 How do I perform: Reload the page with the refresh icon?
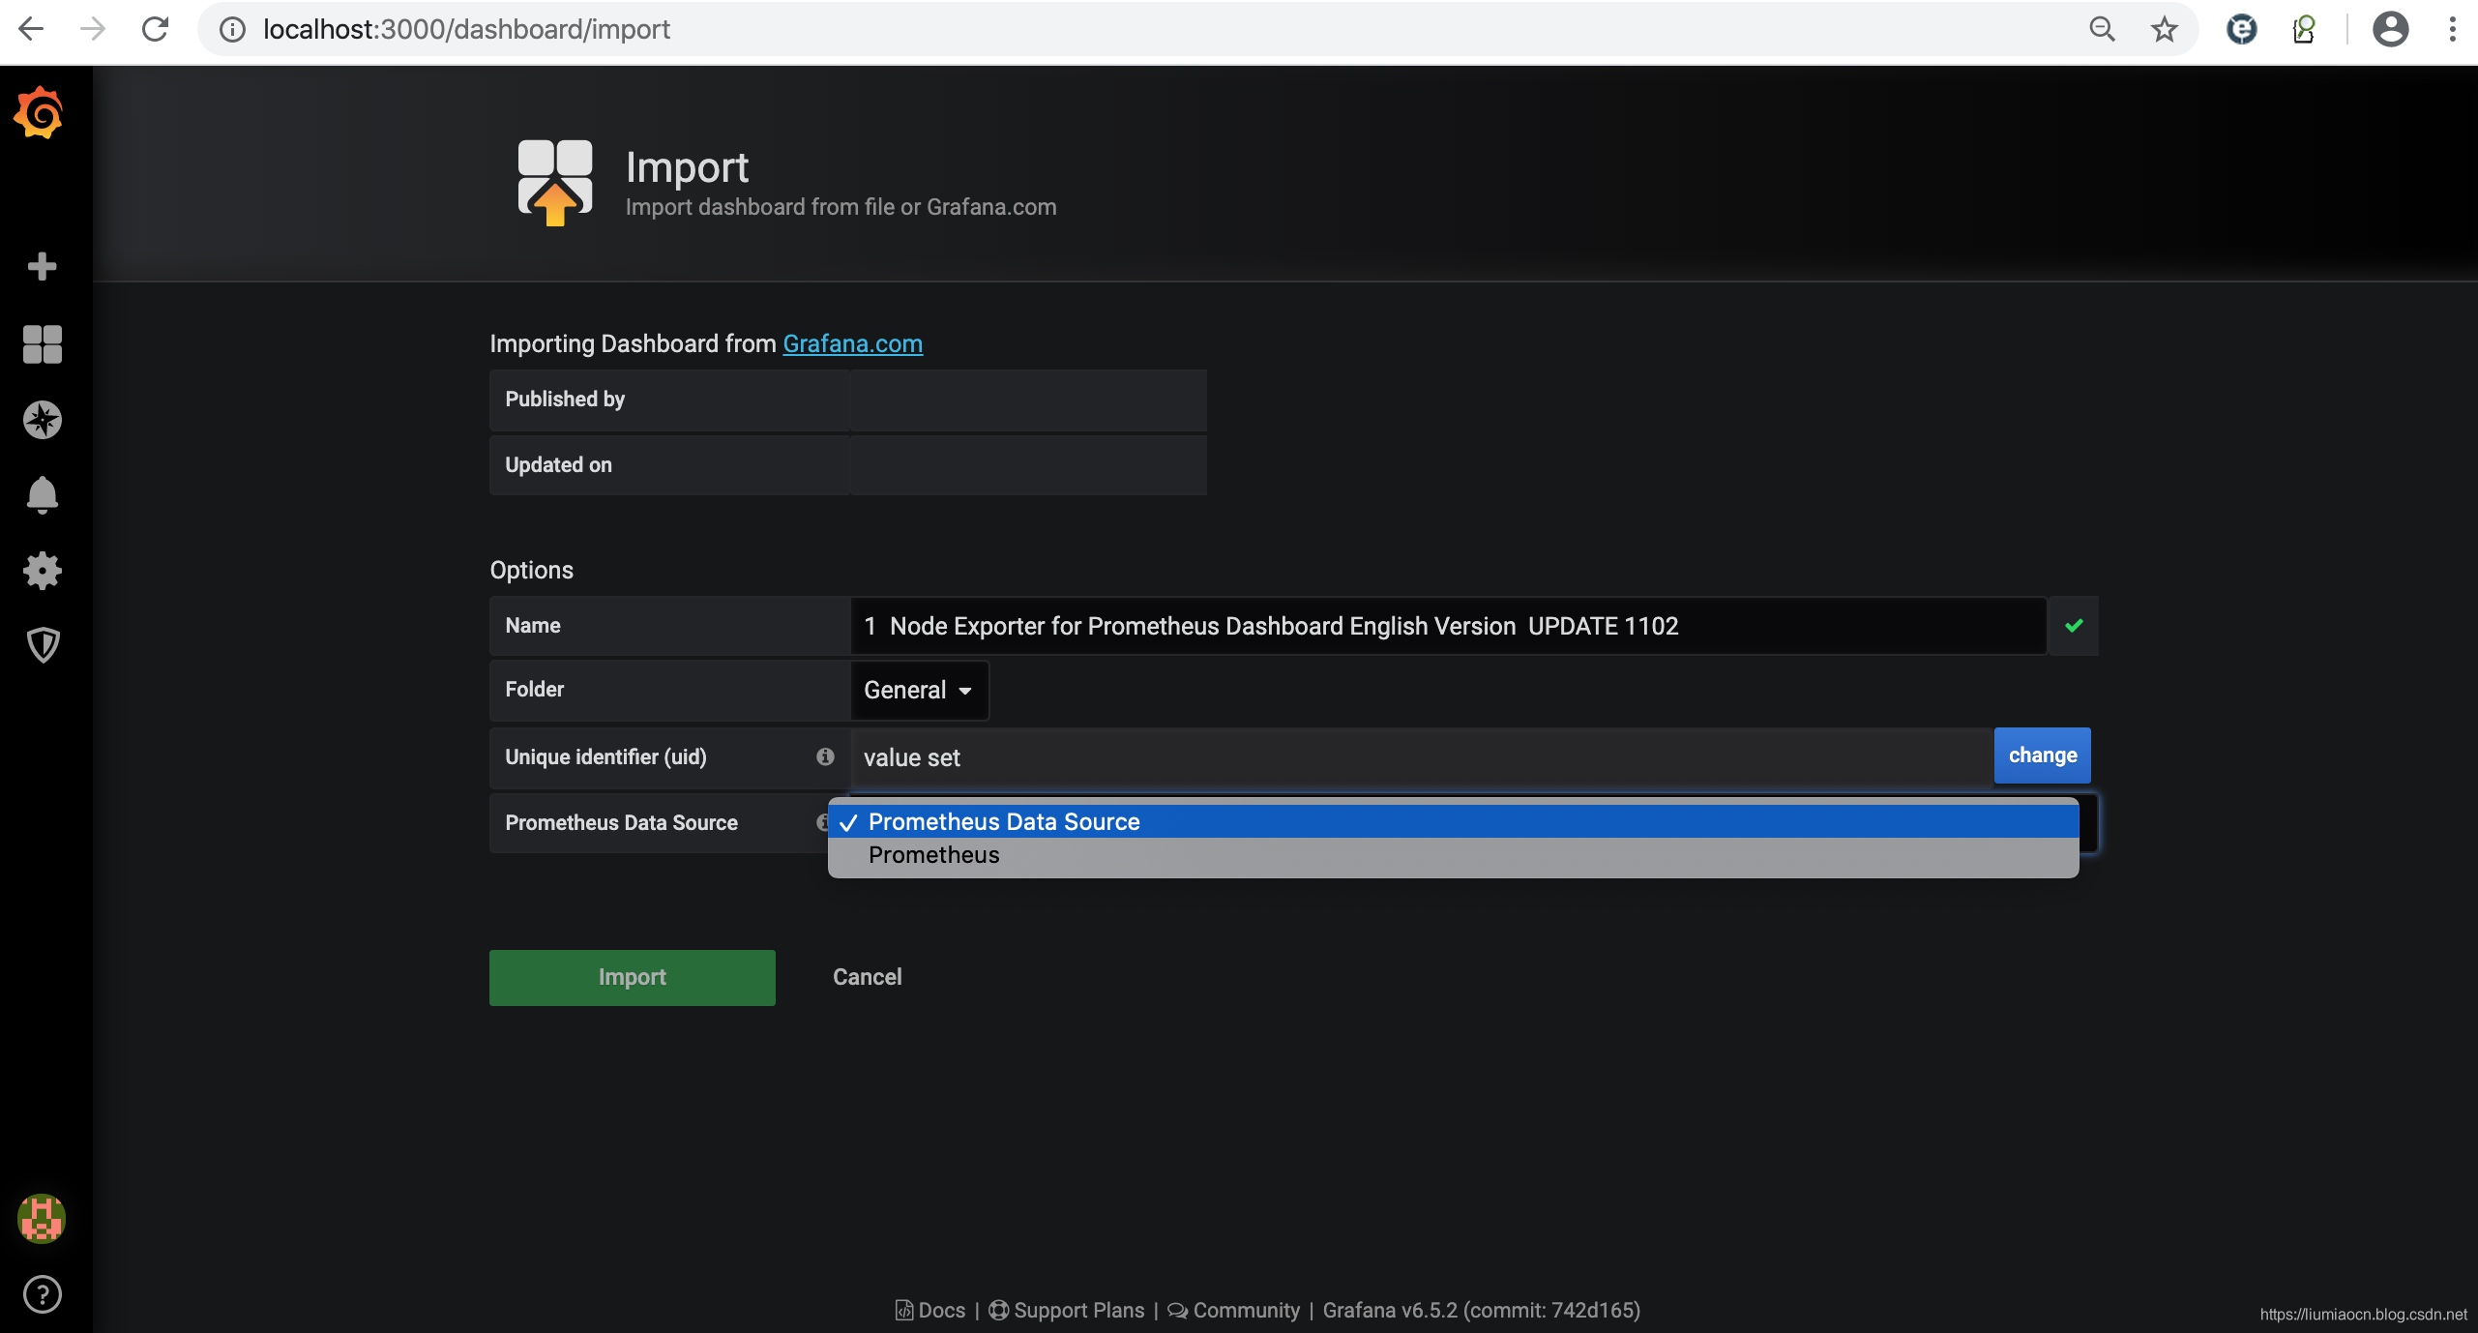point(155,29)
